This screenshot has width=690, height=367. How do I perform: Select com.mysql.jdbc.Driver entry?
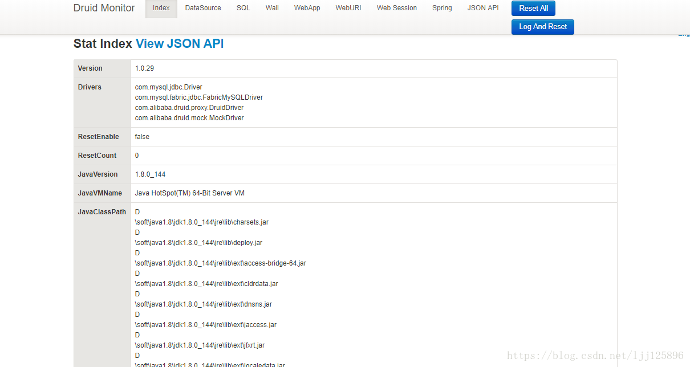point(169,87)
